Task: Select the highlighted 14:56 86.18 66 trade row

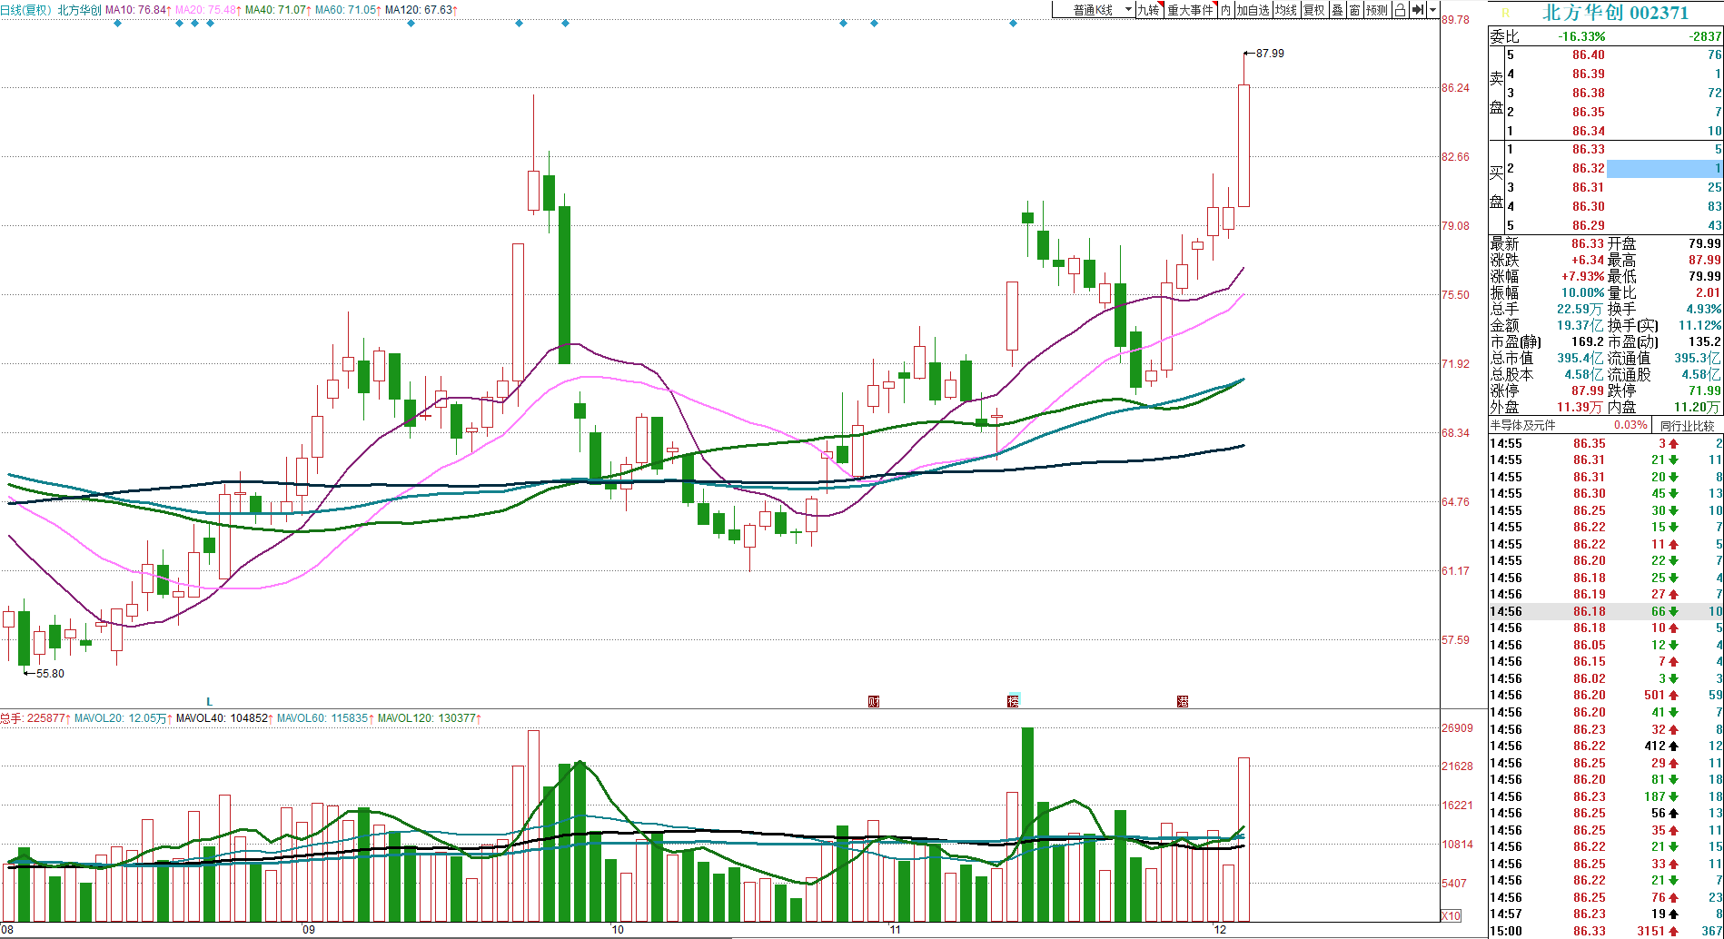Action: coord(1606,611)
